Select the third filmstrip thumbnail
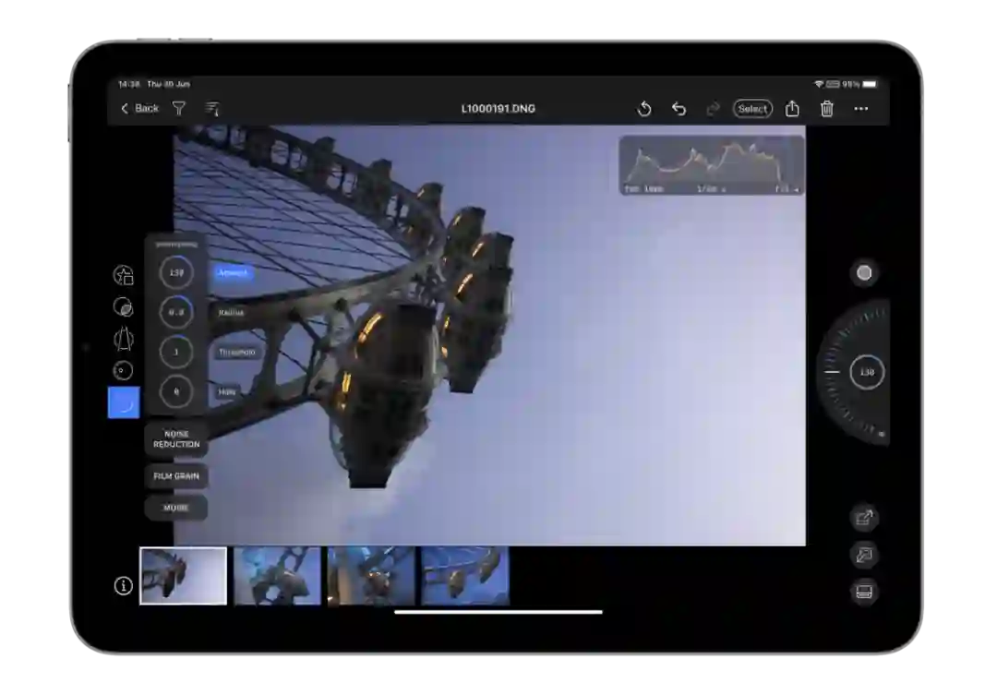 tap(371, 575)
